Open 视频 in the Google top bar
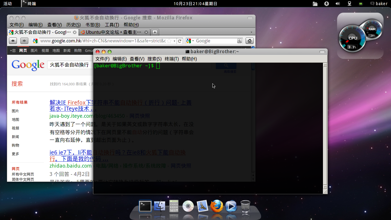The width and height of the screenshot is (391, 220). pos(45,50)
